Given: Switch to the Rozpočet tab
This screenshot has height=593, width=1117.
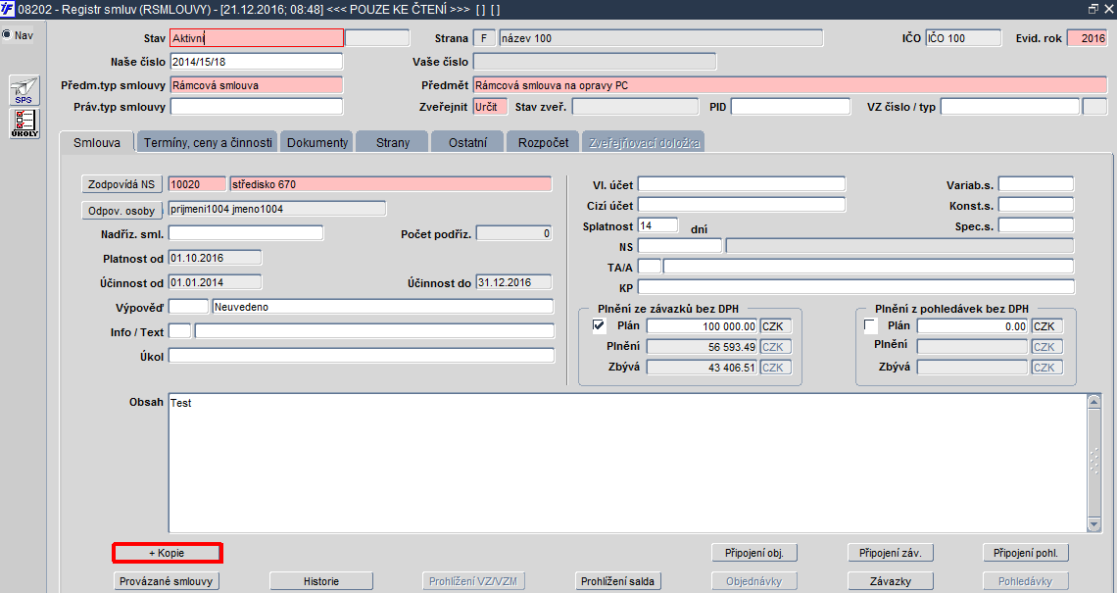Looking at the screenshot, I should click(x=543, y=142).
